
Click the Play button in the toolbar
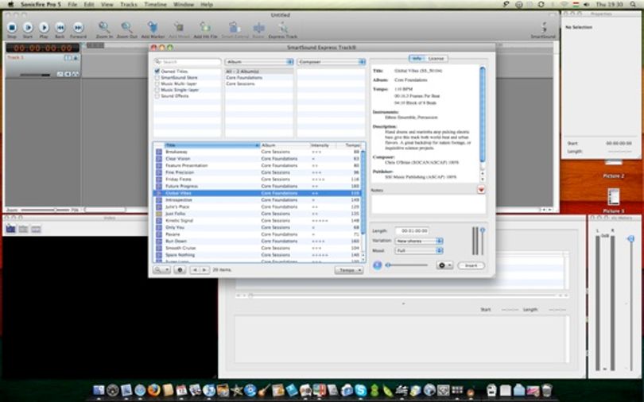pyautogui.click(x=44, y=28)
